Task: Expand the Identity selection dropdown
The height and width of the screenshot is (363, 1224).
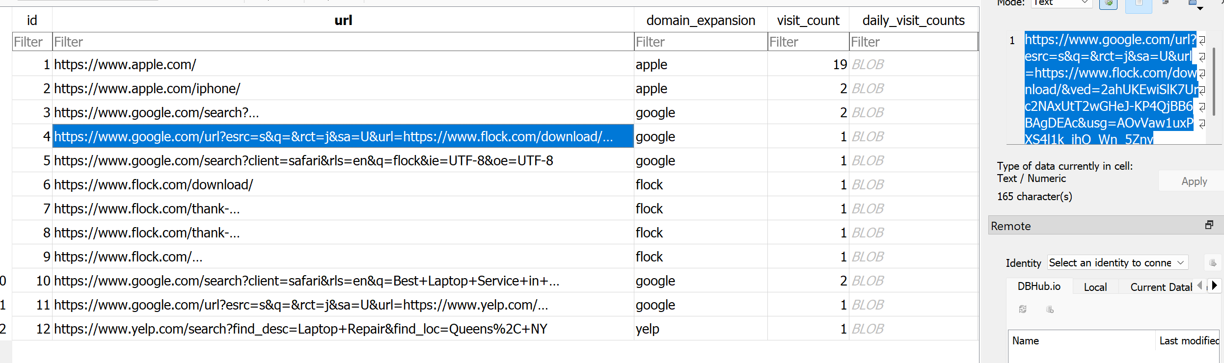Action: point(1117,263)
